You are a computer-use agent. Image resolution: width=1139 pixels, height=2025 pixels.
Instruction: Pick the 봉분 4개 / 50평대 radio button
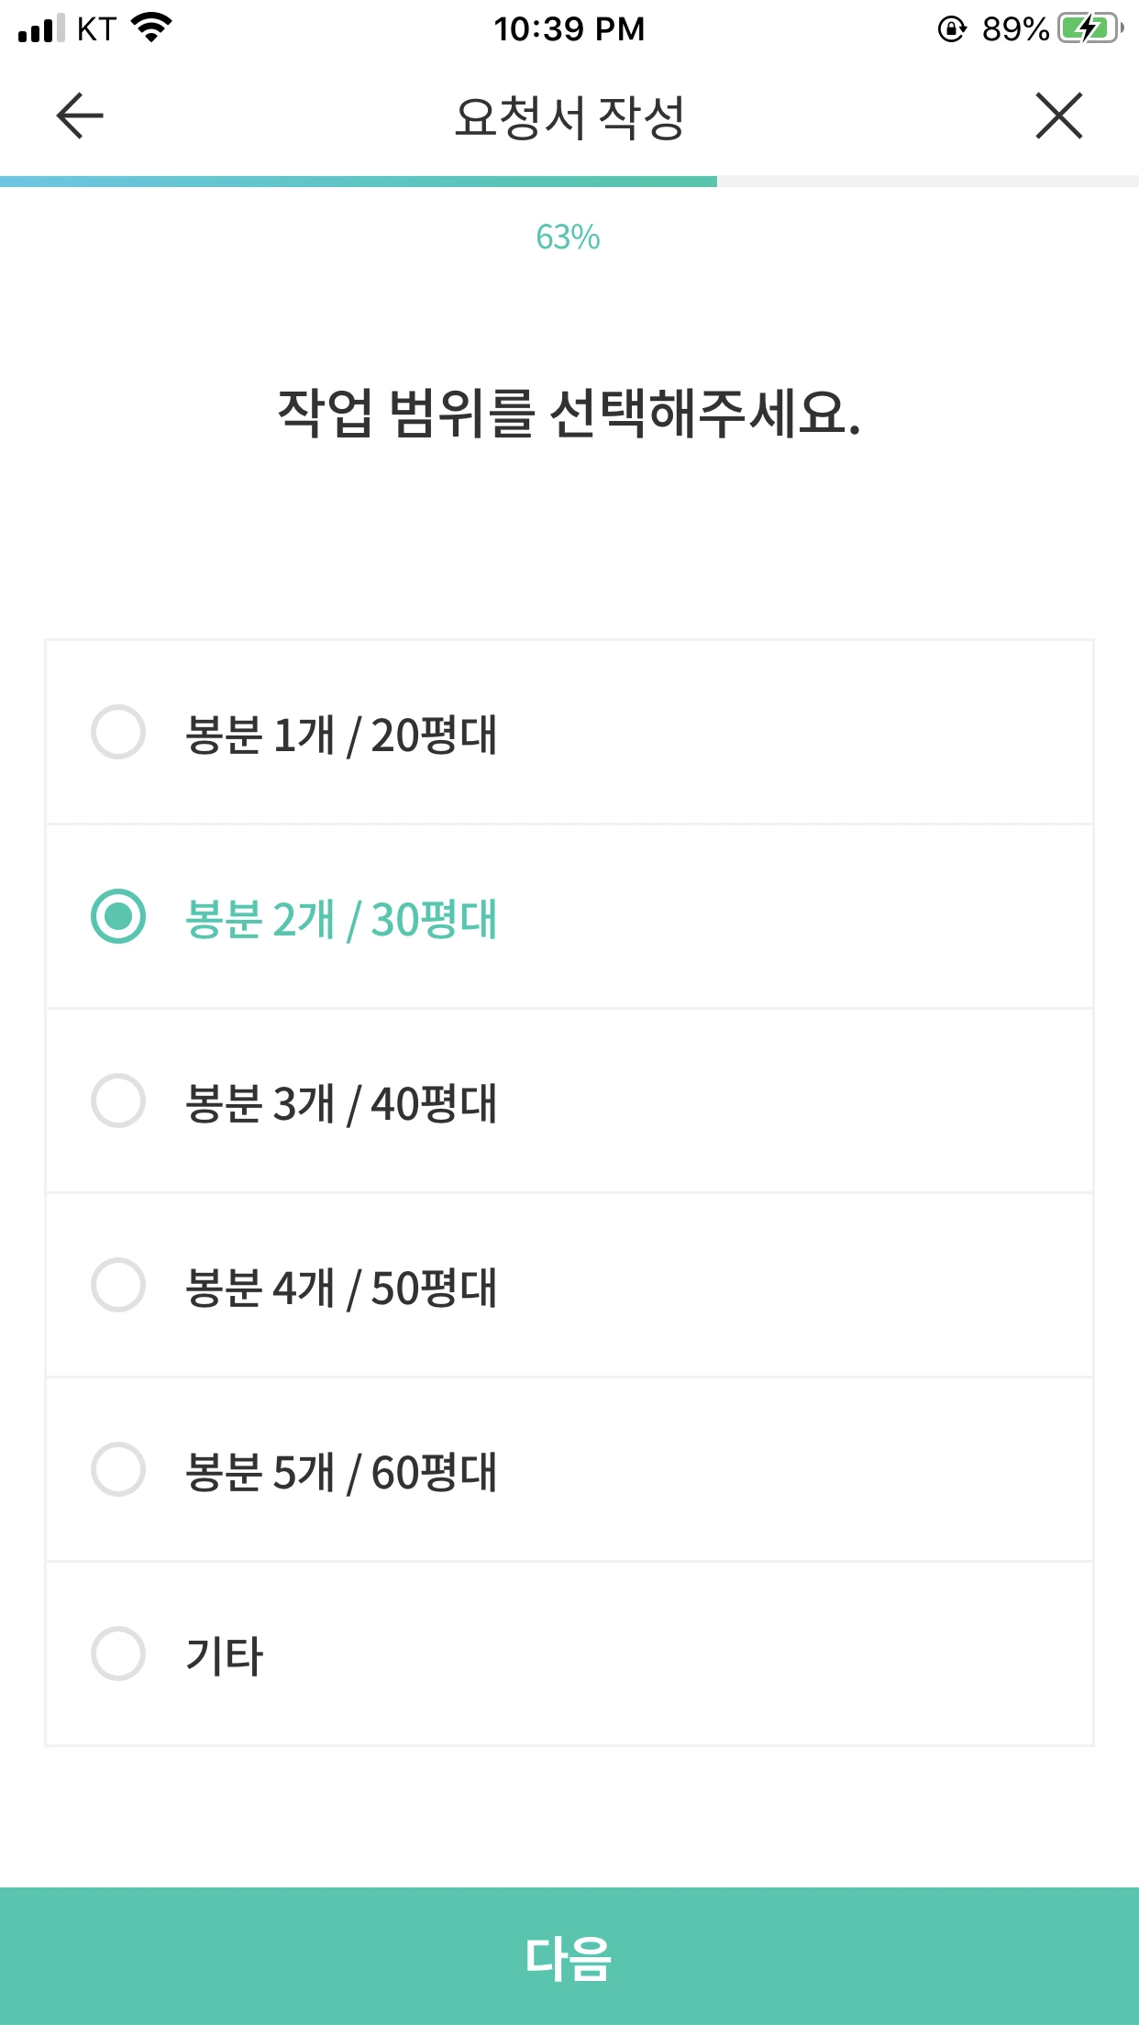[118, 1285]
